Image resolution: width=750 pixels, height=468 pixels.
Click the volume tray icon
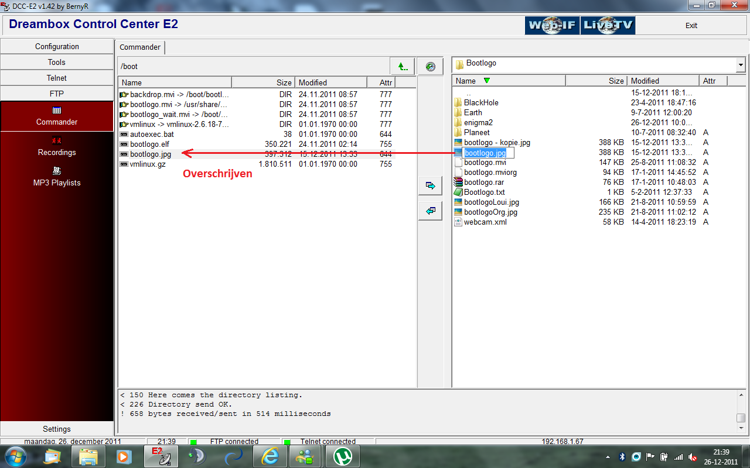pyautogui.click(x=693, y=456)
